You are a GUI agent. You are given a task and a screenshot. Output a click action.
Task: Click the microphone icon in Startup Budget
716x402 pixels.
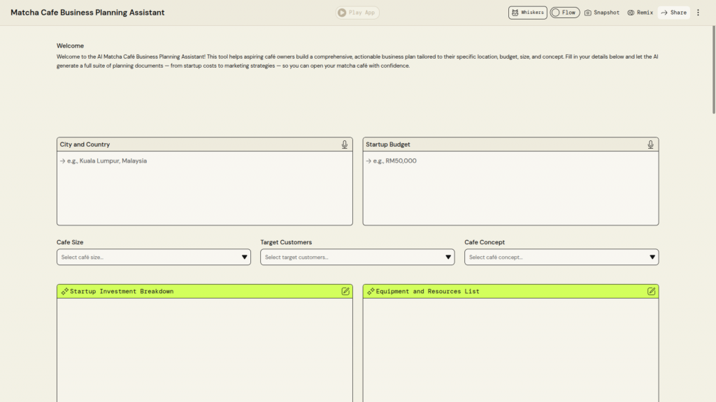pos(650,144)
